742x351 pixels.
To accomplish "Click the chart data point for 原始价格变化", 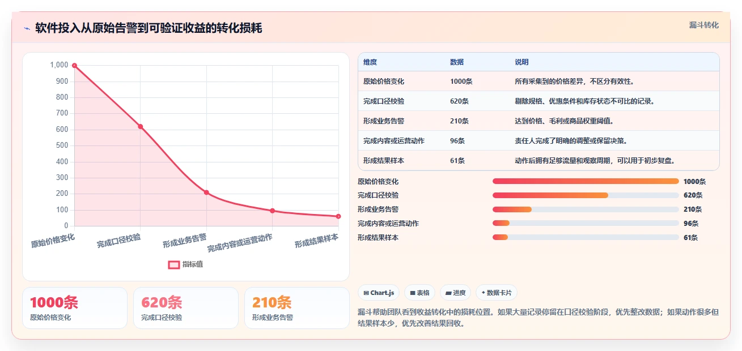I will point(74,66).
